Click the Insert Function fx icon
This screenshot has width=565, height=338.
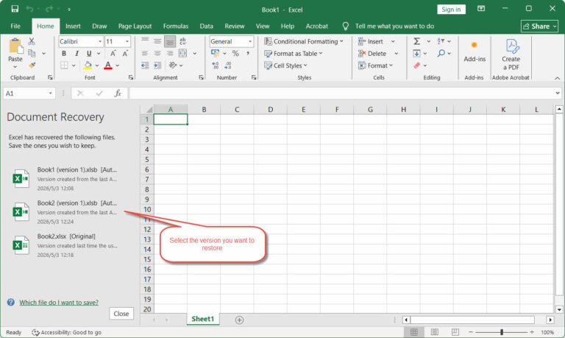[x=118, y=94]
